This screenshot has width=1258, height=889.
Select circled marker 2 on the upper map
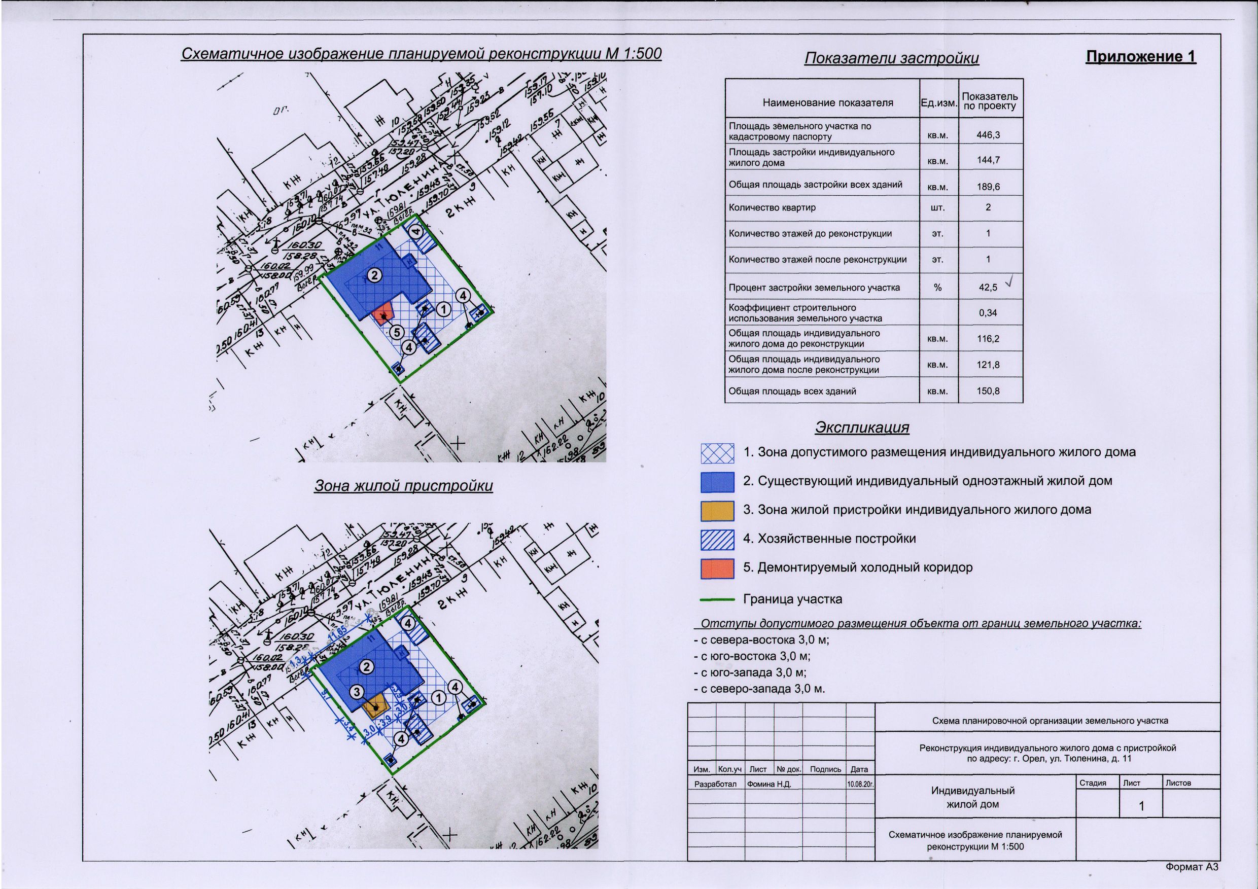tap(374, 275)
